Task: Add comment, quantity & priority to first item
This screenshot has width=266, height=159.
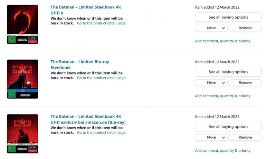Action: (222, 41)
